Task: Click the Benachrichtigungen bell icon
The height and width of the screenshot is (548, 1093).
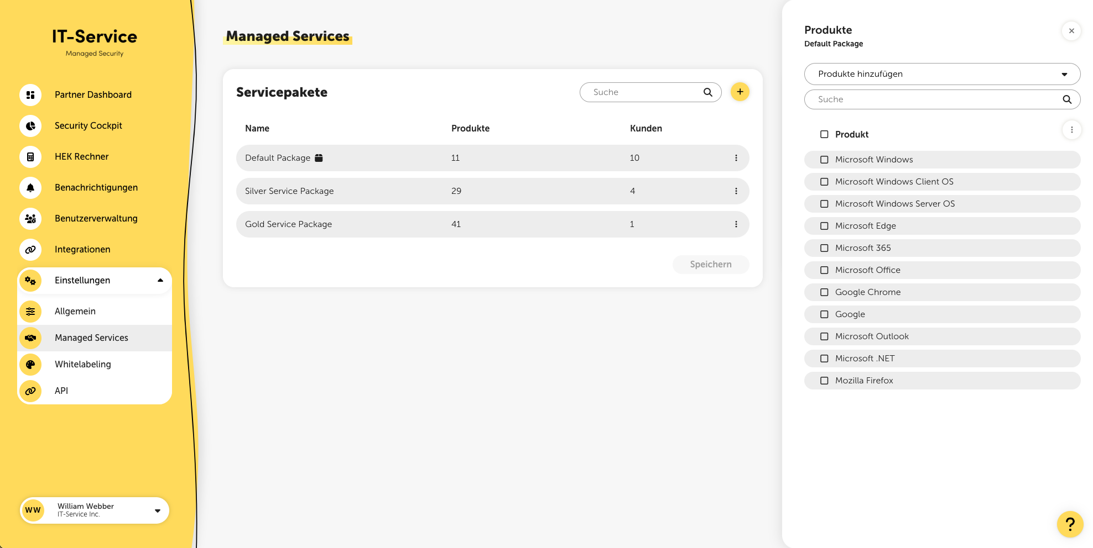Action: point(30,188)
